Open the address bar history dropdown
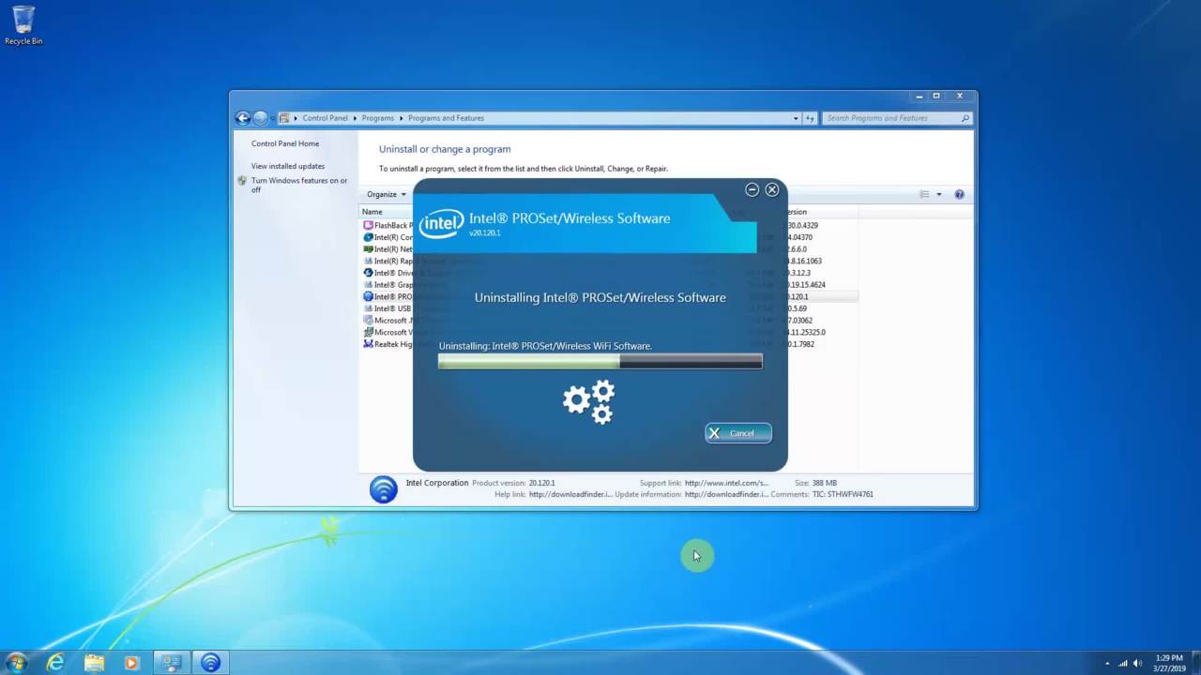Screen dimensions: 1201x675 (x=796, y=118)
